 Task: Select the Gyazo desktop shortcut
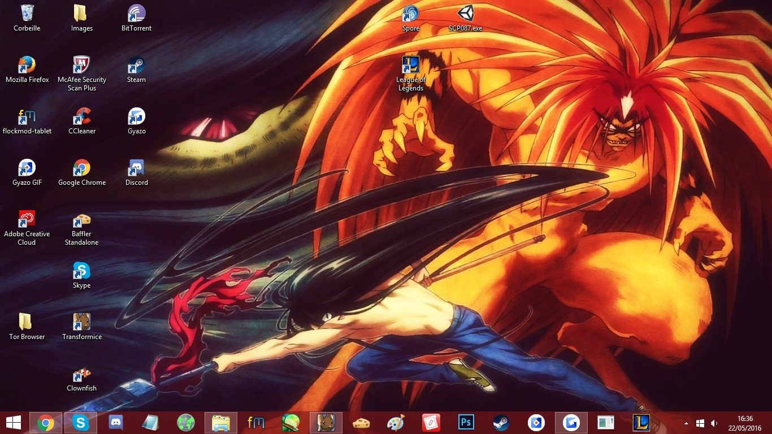coord(136,121)
